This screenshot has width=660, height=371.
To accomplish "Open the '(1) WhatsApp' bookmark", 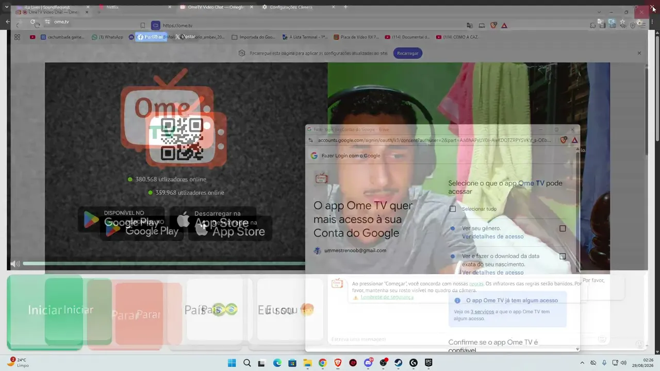I will coord(107,37).
